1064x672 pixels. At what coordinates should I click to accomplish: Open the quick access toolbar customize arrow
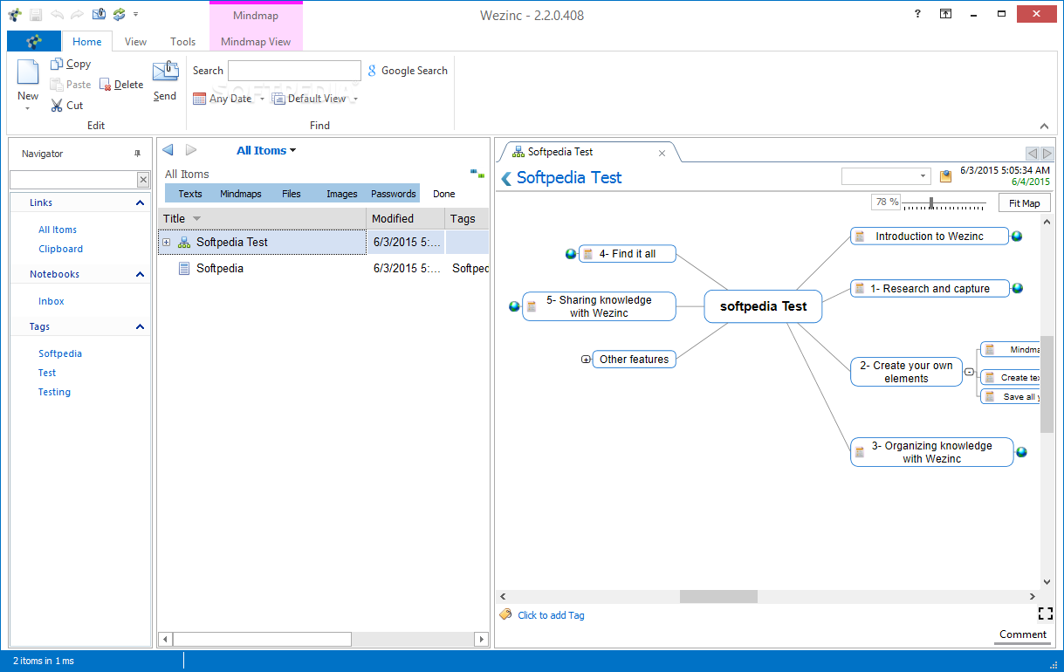coord(135,15)
